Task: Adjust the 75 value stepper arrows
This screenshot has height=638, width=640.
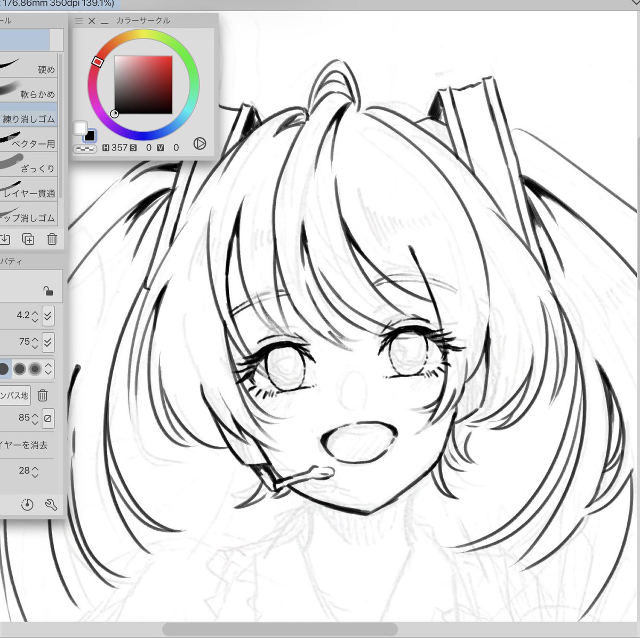Action: coord(35,342)
